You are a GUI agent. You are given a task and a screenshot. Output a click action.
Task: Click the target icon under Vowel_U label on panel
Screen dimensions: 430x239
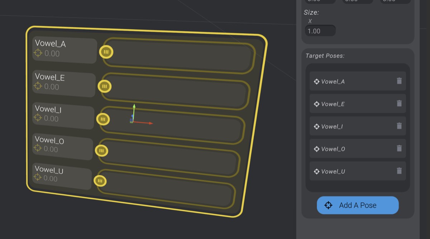[x=37, y=178]
